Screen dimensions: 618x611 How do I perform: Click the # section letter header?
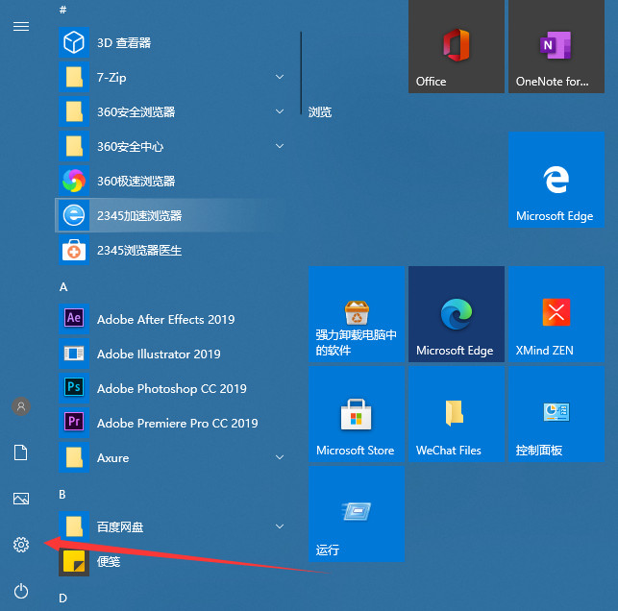pos(63,10)
